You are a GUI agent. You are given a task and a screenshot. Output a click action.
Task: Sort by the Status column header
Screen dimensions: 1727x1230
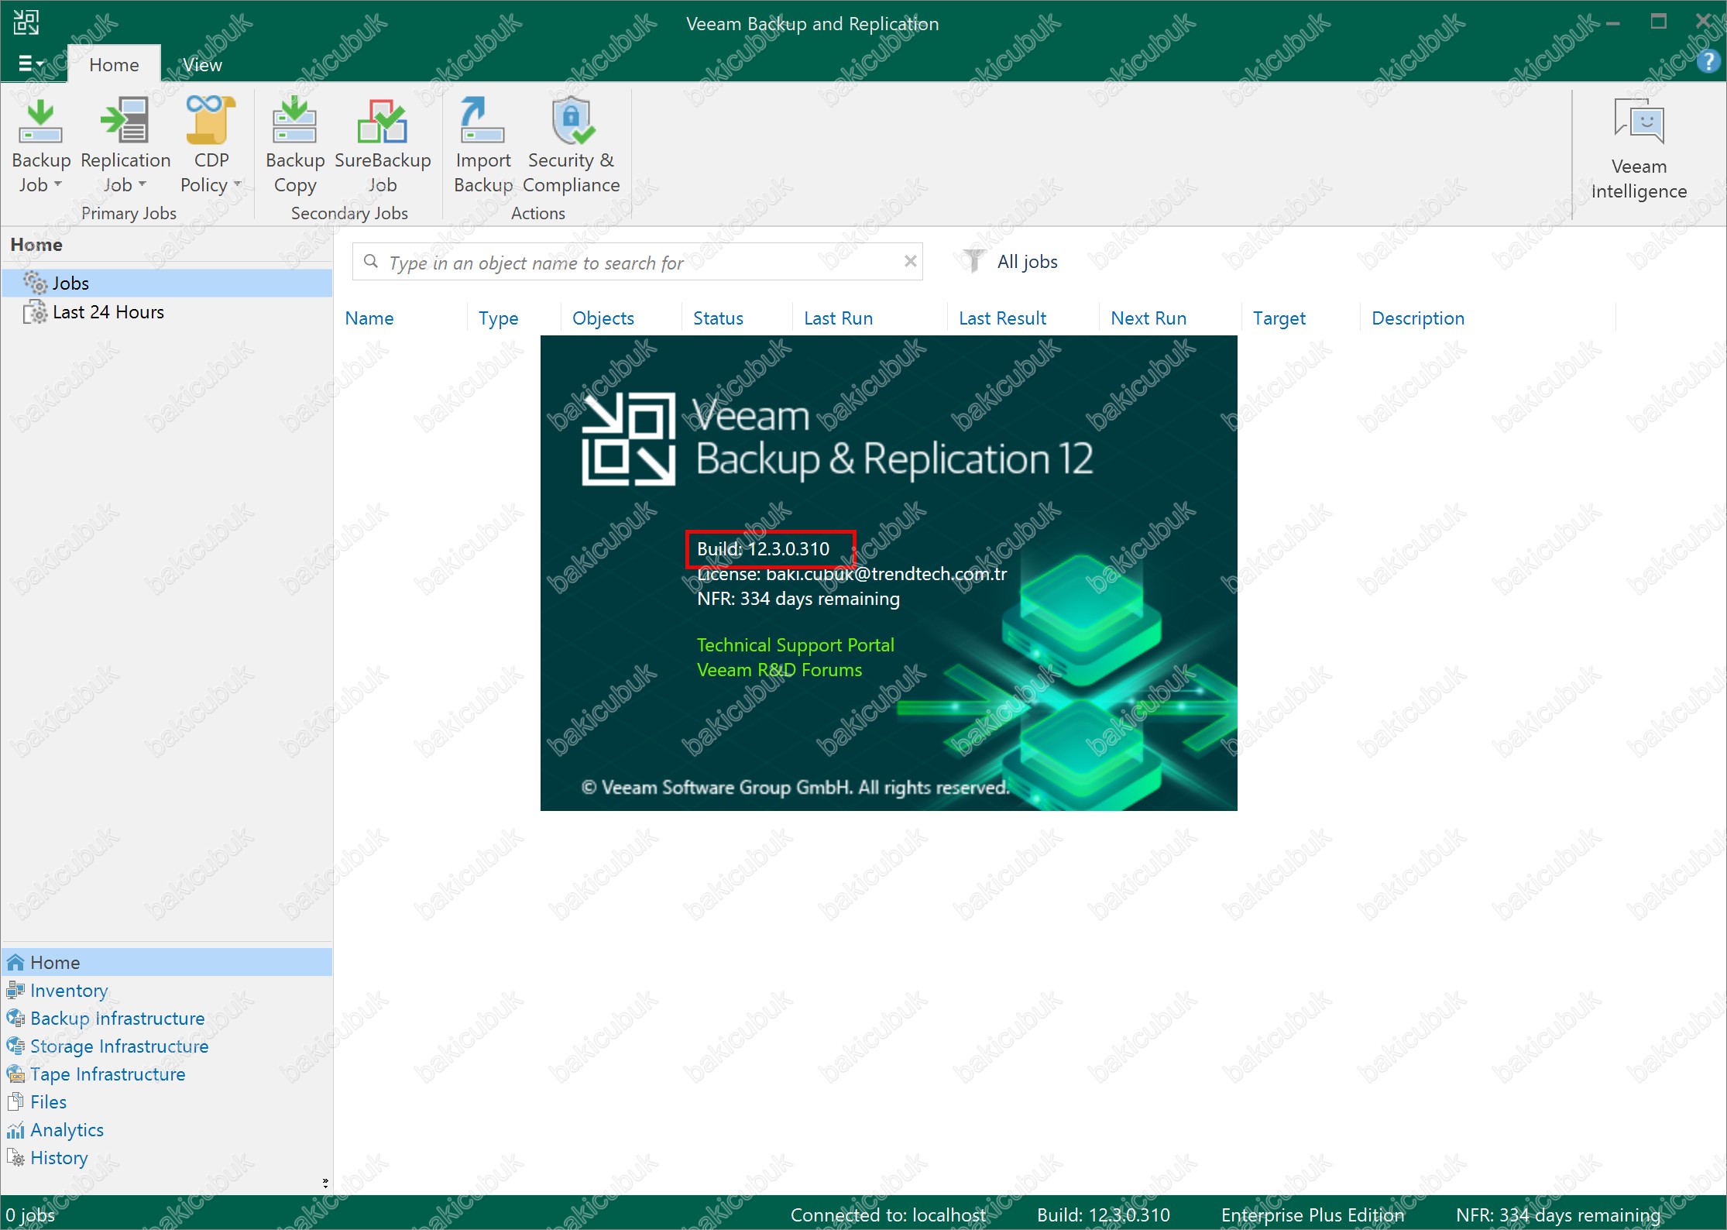[x=718, y=318]
